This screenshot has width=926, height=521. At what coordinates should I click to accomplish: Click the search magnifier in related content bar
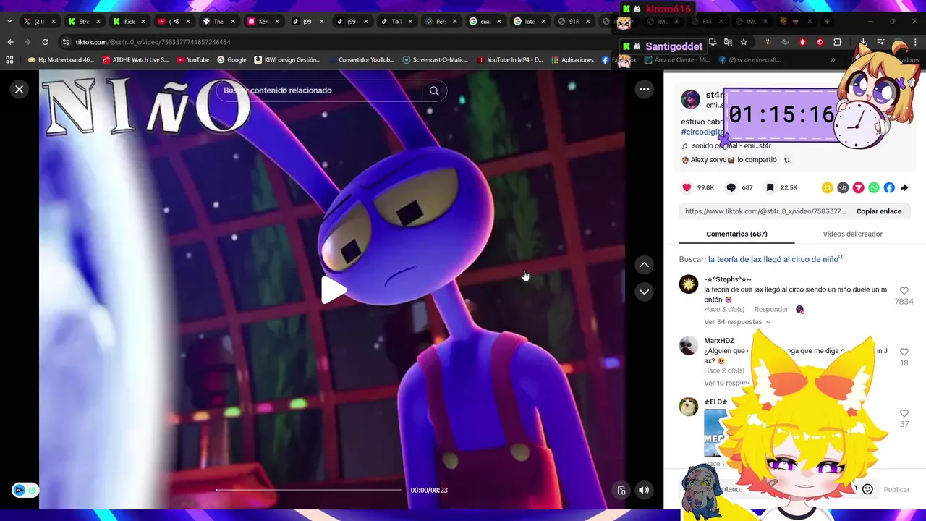point(434,90)
